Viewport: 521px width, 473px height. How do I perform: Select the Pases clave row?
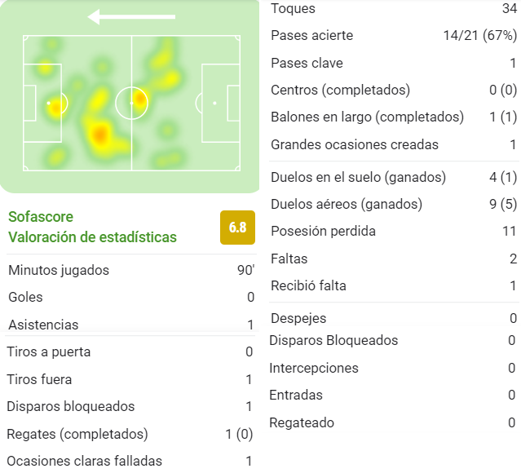coord(394,63)
